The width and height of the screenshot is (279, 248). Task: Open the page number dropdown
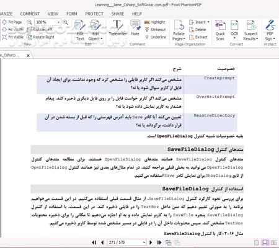(x=144, y=242)
